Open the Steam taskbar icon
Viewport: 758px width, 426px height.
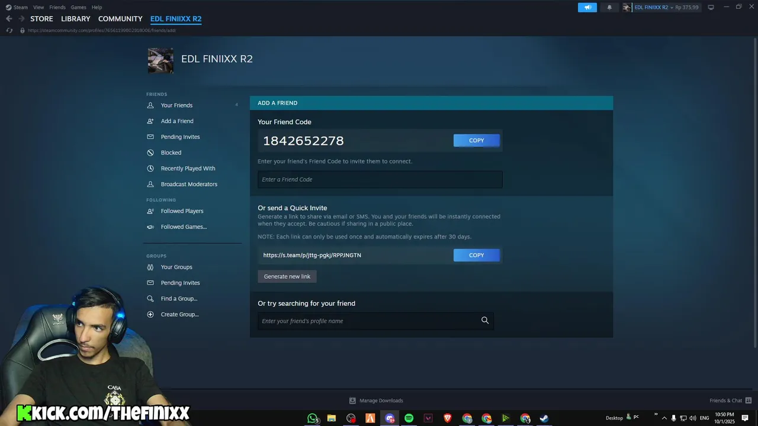[544, 418]
